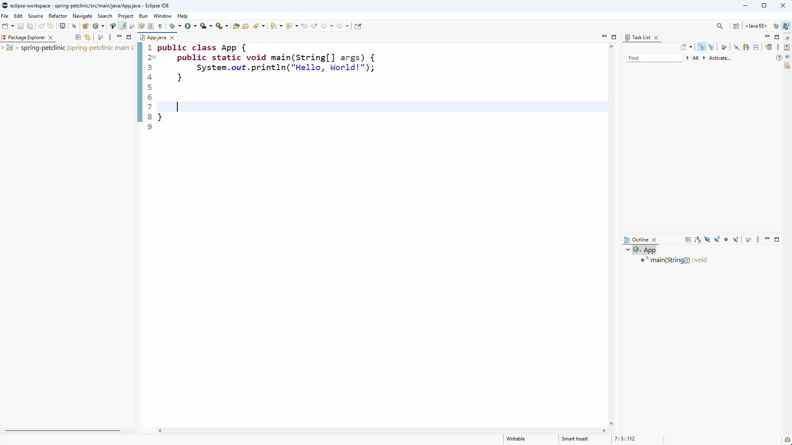Image resolution: width=792 pixels, height=445 pixels.
Task: Click editor horizontal scrollbar right arrow
Action: [x=604, y=431]
